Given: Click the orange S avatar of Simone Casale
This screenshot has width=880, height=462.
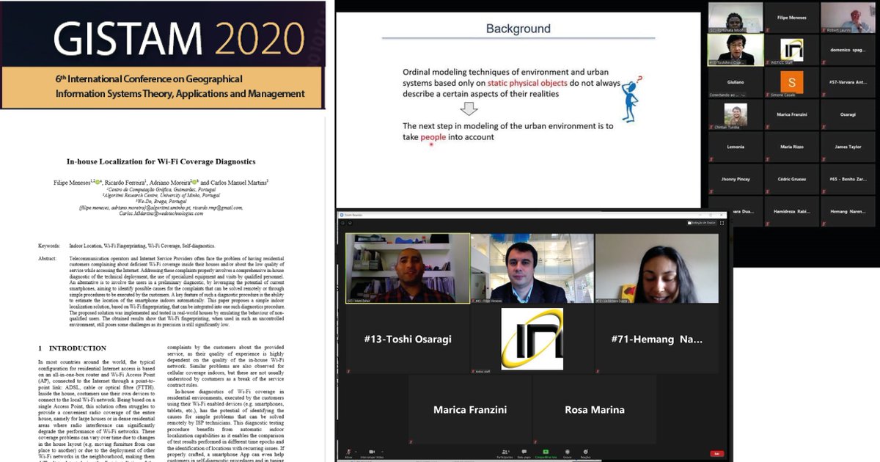Looking at the screenshot, I should pos(791,81).
